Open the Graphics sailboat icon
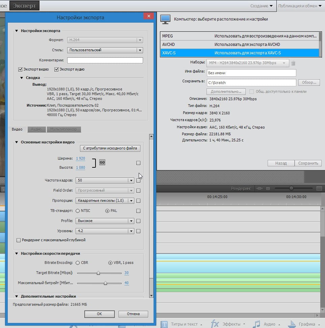325x328 pixels. coord(292,324)
